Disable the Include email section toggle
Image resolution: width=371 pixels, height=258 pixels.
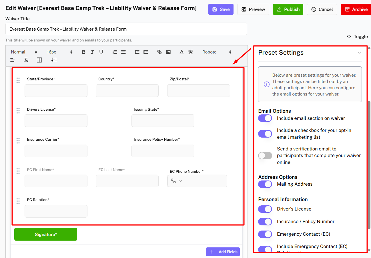tap(265, 118)
